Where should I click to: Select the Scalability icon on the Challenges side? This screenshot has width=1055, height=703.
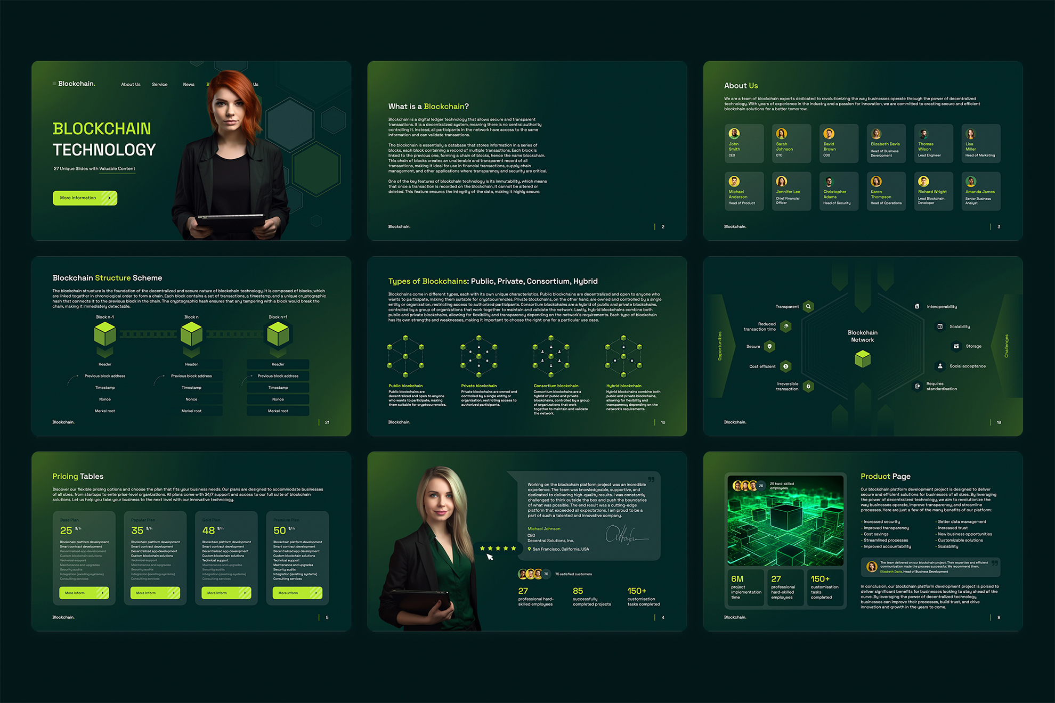[939, 326]
